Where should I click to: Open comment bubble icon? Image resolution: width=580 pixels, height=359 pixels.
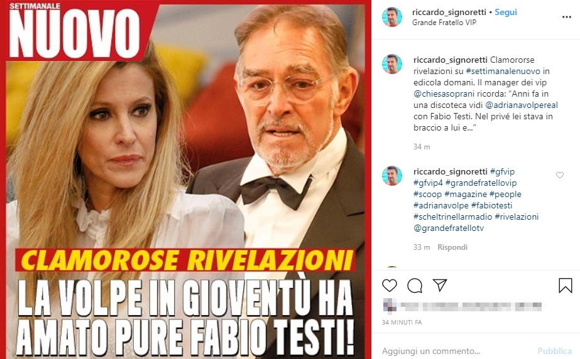[x=415, y=286]
